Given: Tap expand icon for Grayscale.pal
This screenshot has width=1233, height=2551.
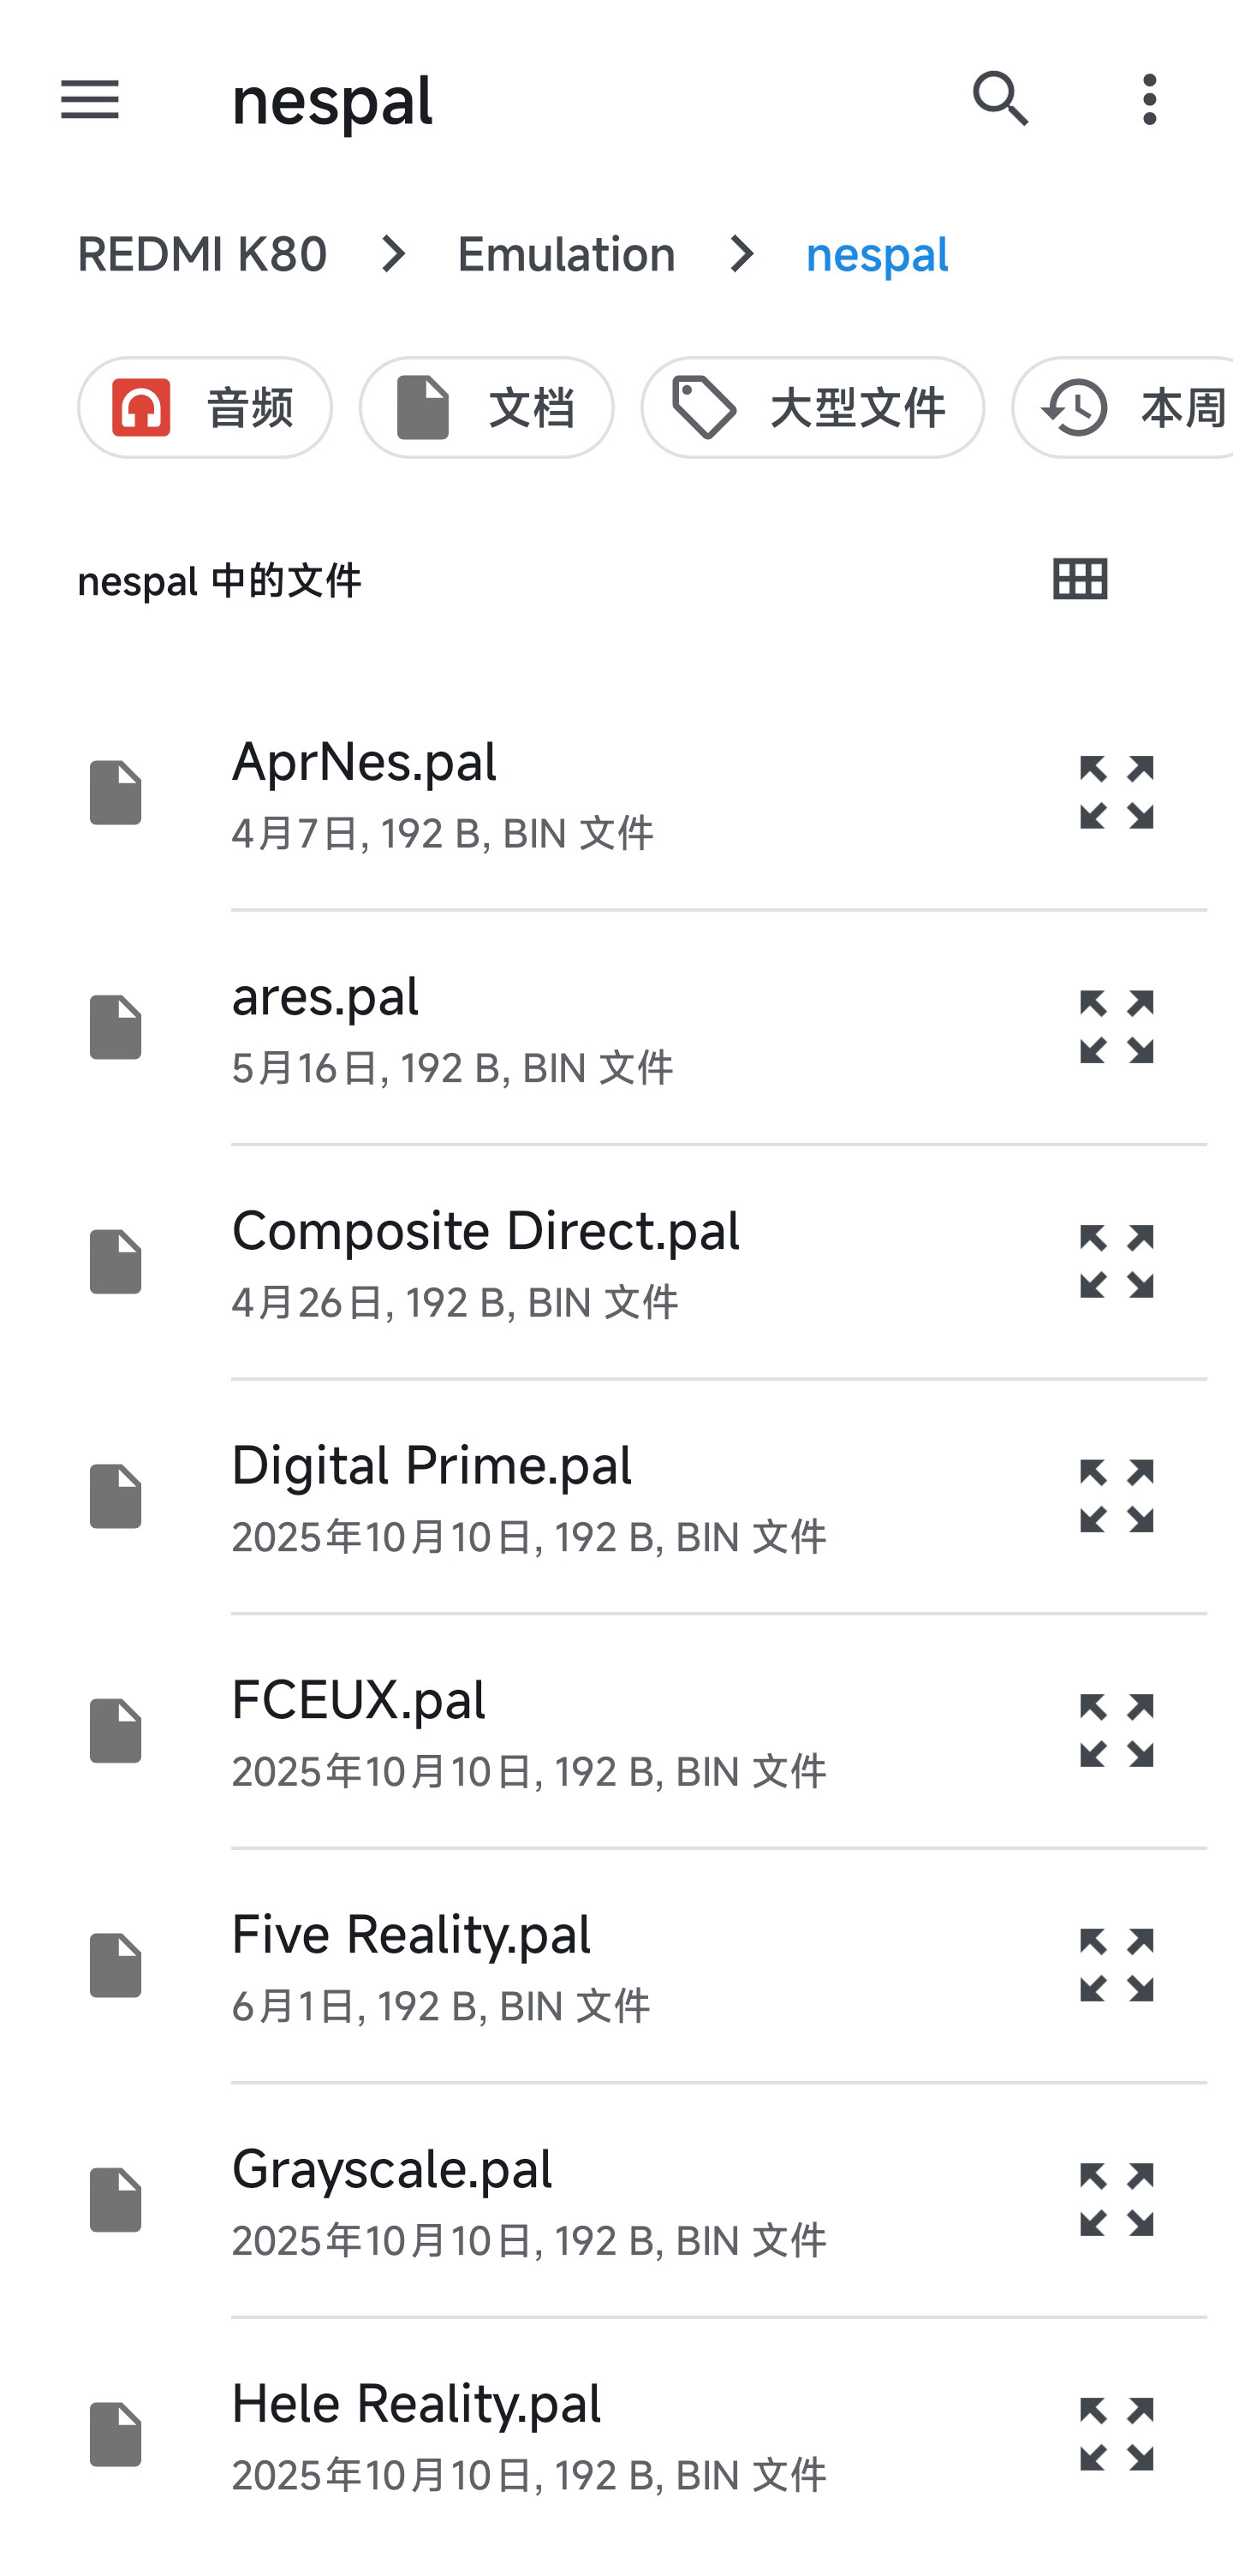Looking at the screenshot, I should click(1117, 2199).
